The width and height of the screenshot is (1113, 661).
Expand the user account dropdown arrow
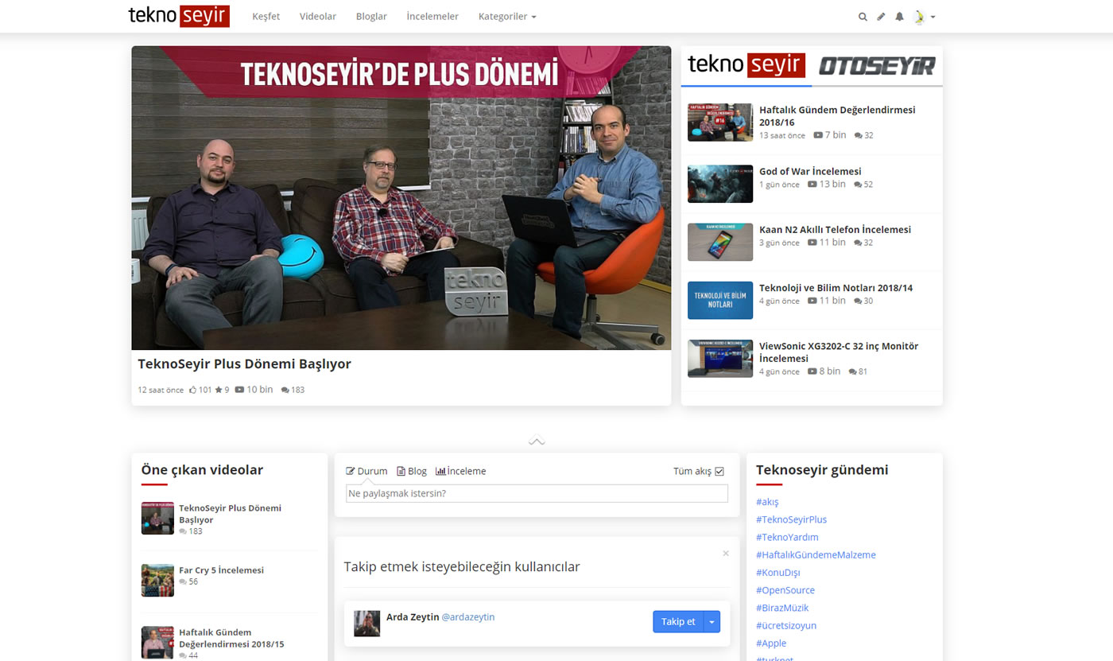933,17
